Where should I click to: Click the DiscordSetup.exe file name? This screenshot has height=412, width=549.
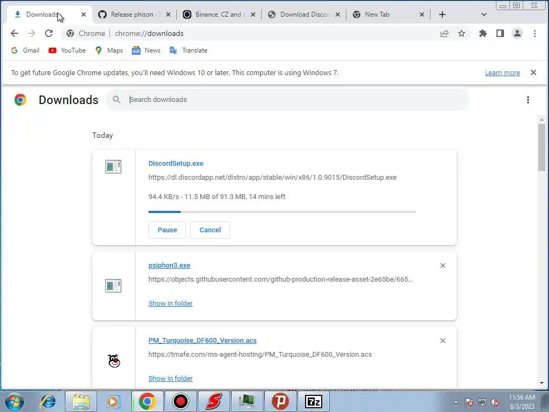pos(176,163)
